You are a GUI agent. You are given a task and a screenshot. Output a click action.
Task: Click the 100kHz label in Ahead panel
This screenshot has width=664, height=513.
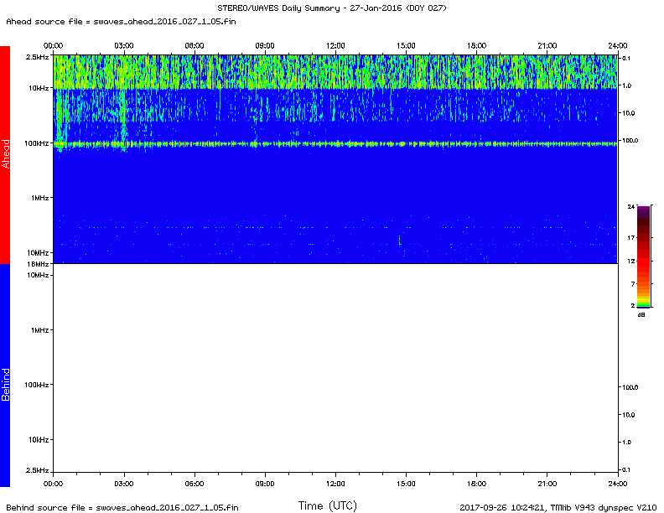[37, 143]
